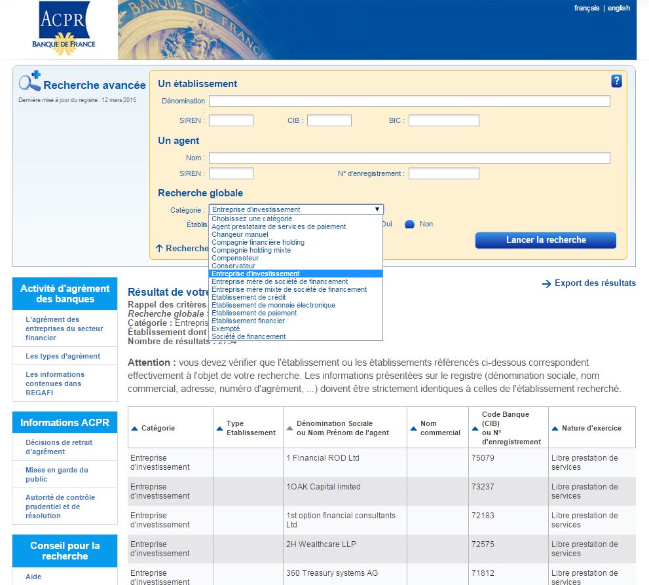Sort by Type Etablissement column arrow

(x=220, y=429)
